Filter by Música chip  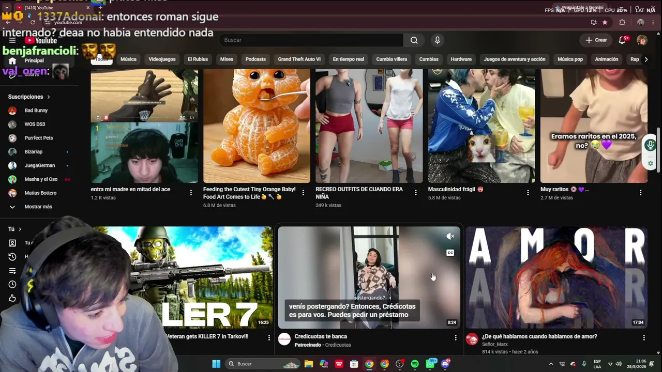tap(128, 59)
